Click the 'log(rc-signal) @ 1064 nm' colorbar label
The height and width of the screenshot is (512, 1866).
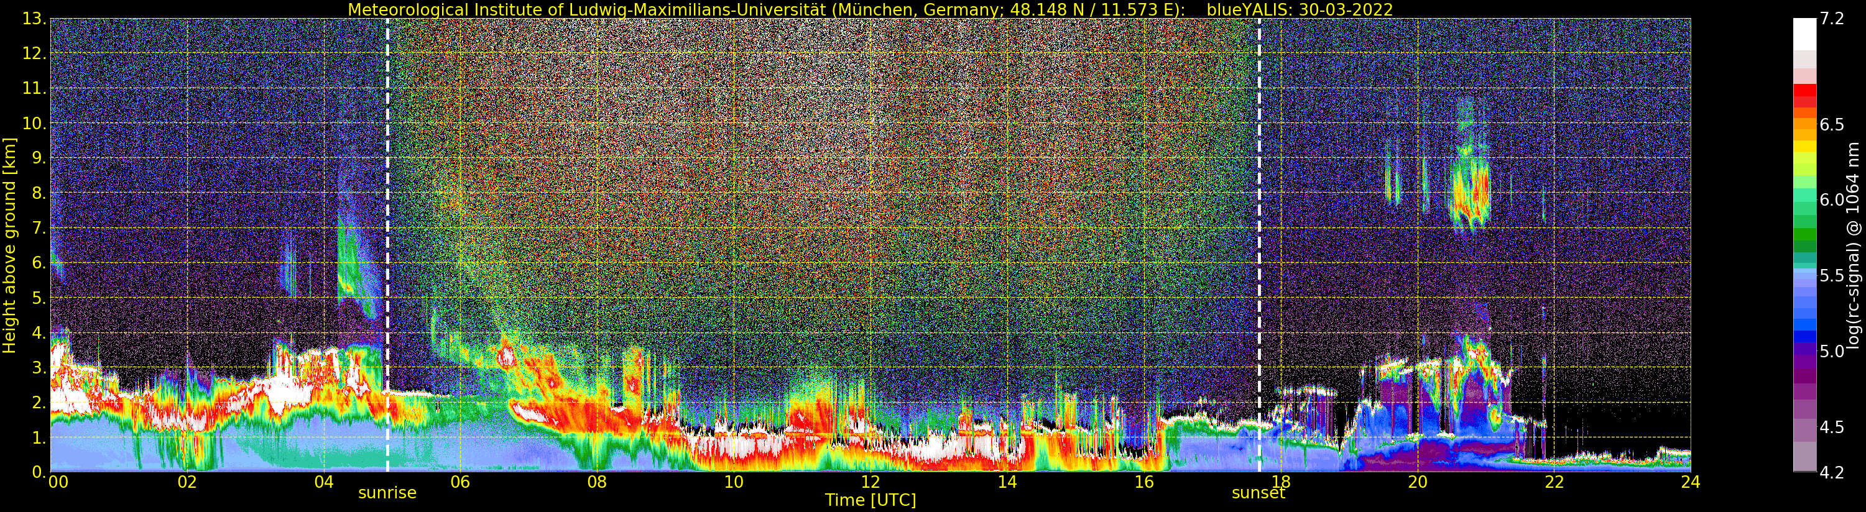pyautogui.click(x=1853, y=245)
